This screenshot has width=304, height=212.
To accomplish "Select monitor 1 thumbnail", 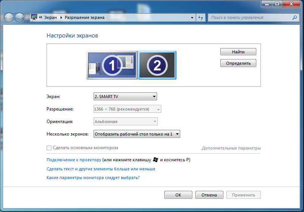I will pyautogui.click(x=112, y=65).
